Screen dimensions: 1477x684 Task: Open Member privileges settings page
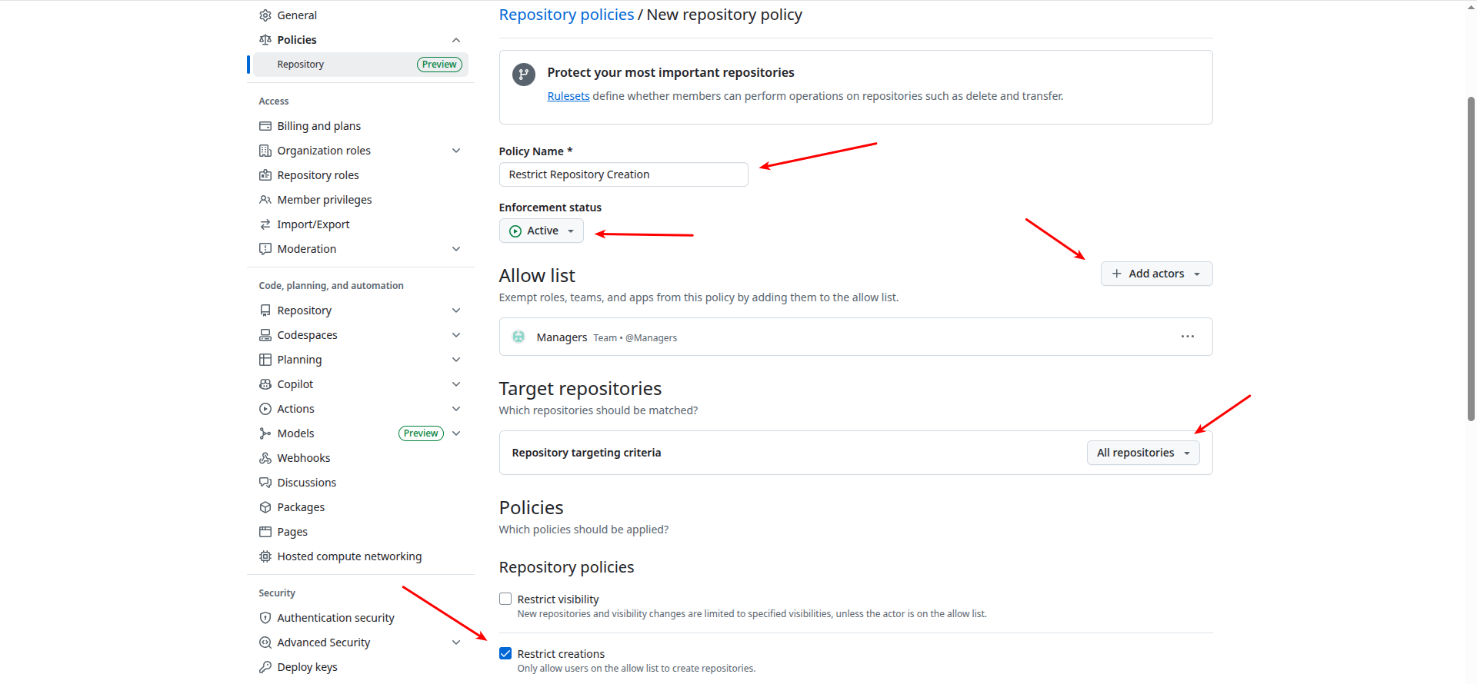pos(324,200)
